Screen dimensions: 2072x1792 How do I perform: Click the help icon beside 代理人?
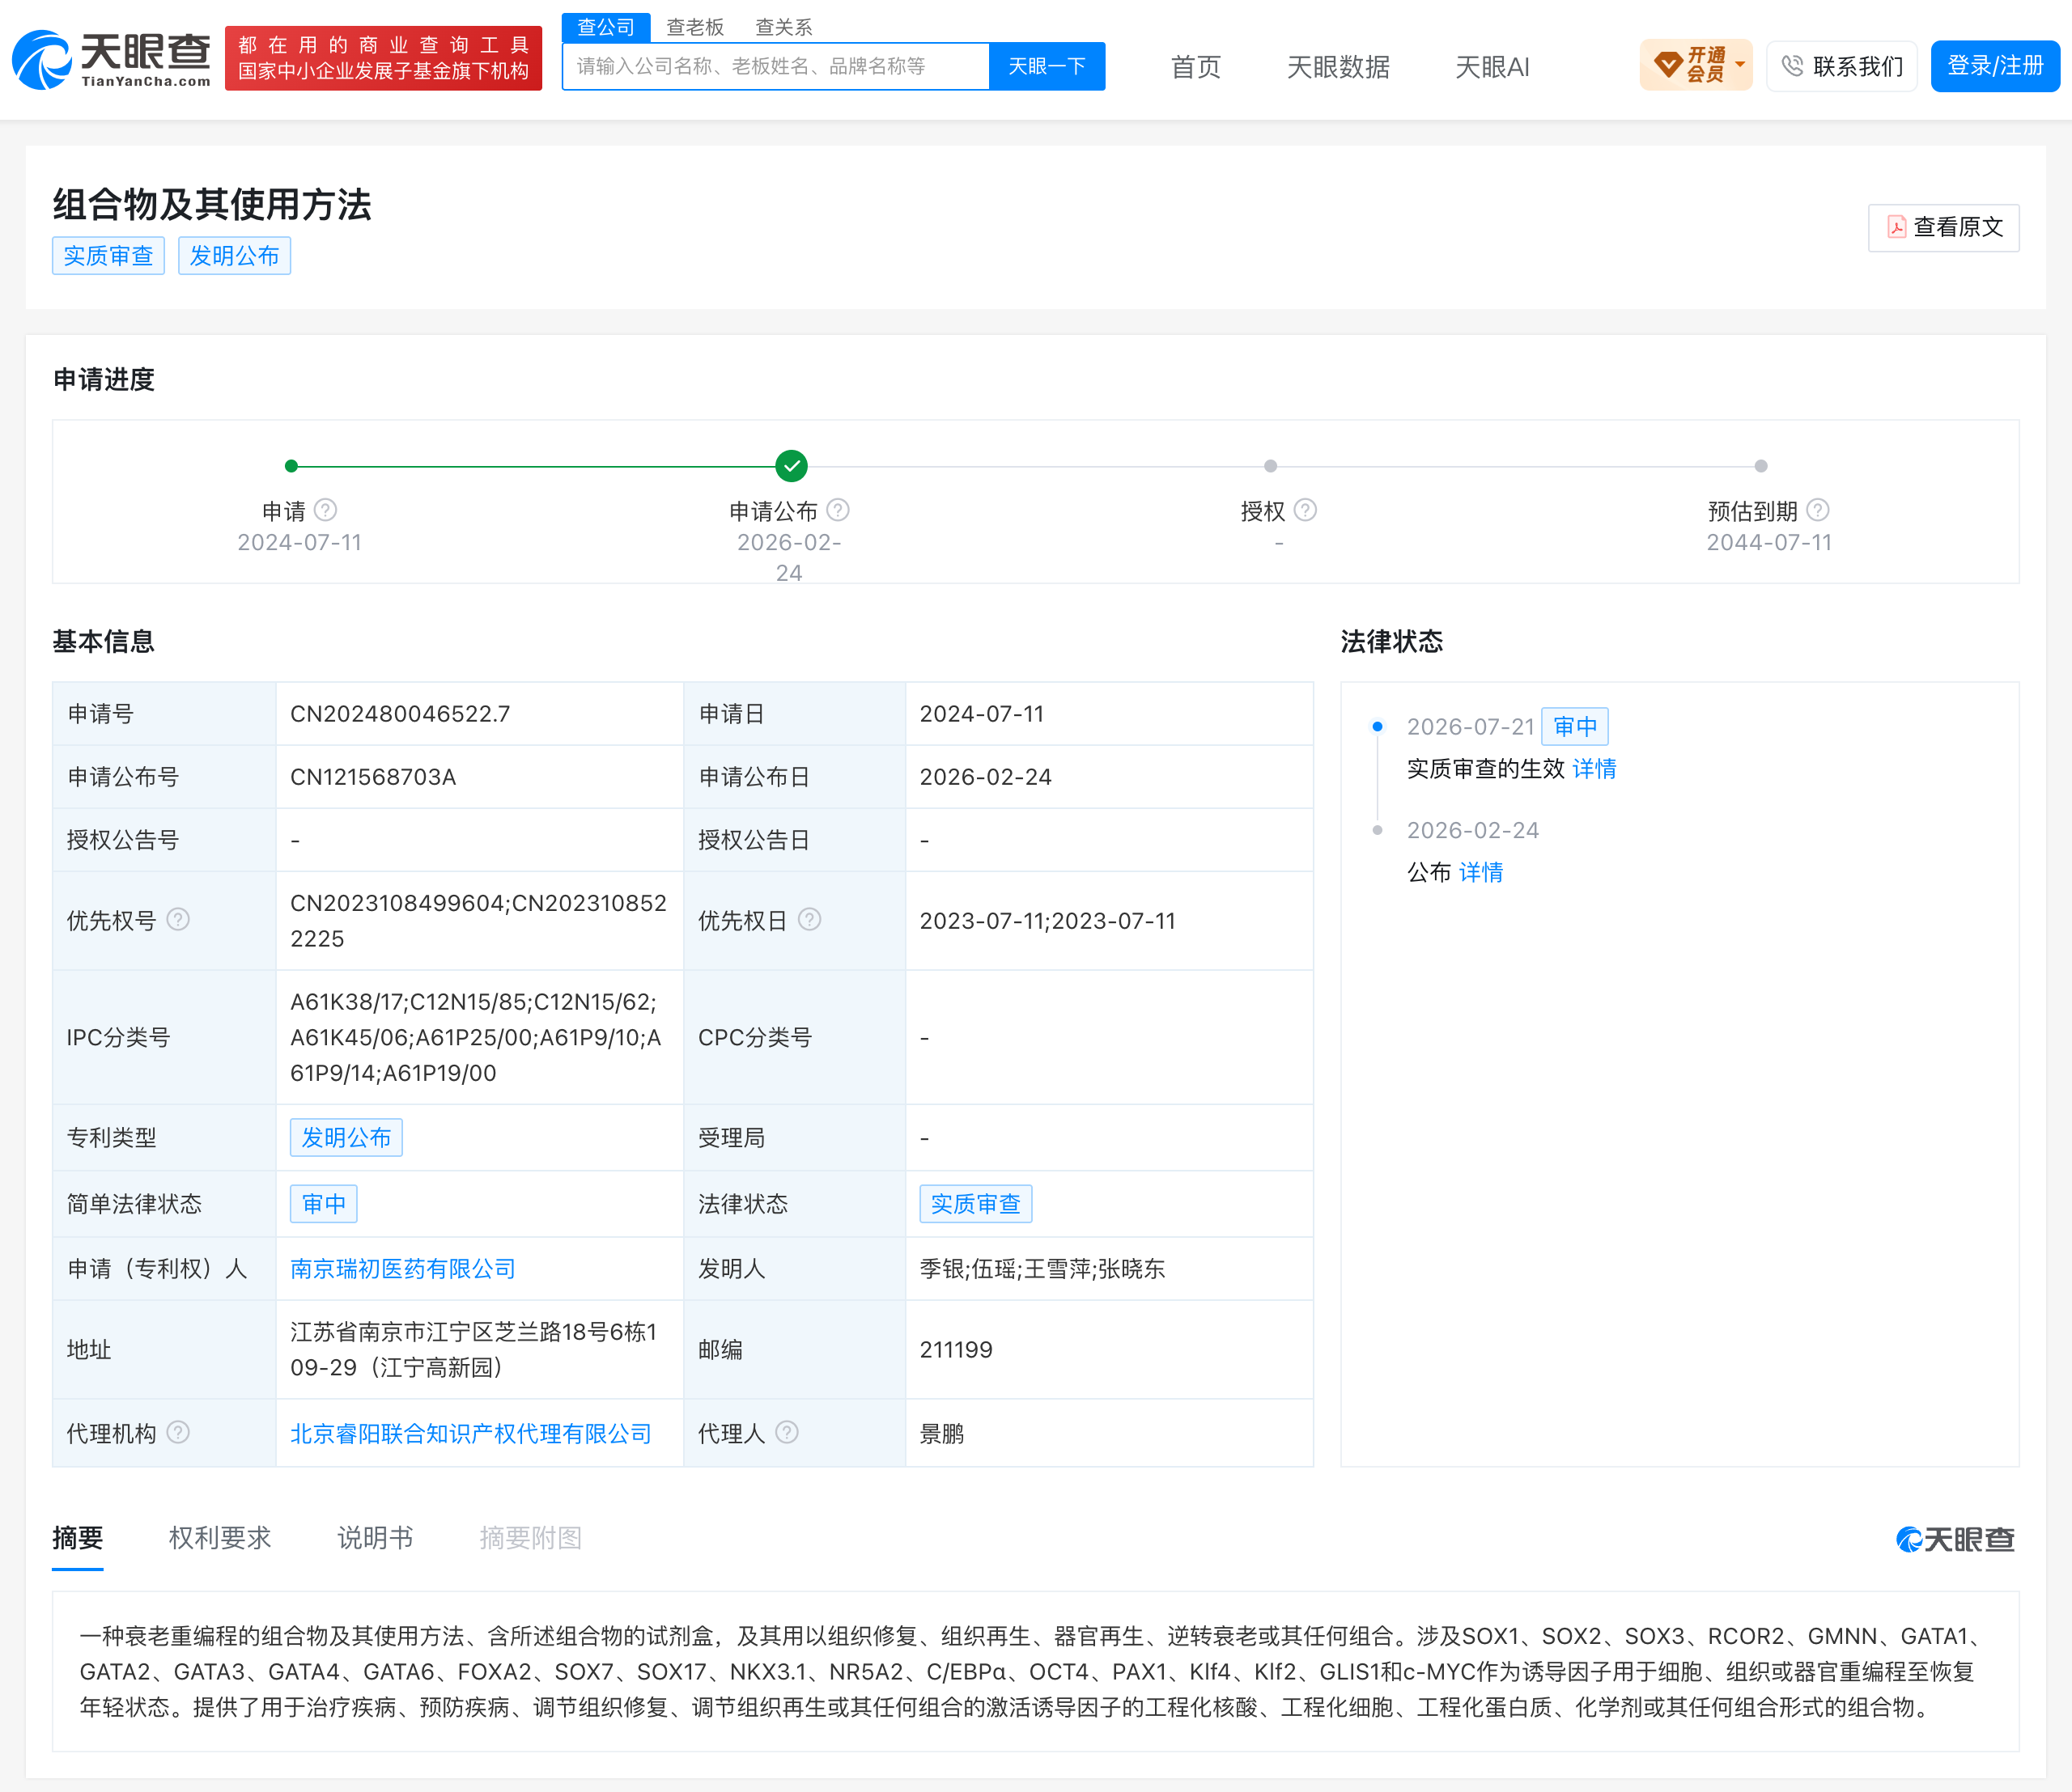(x=788, y=1433)
